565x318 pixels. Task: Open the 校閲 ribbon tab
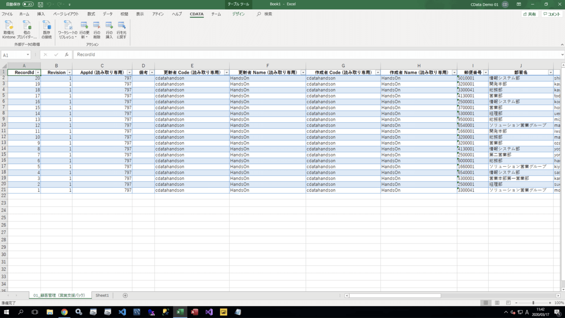click(124, 14)
